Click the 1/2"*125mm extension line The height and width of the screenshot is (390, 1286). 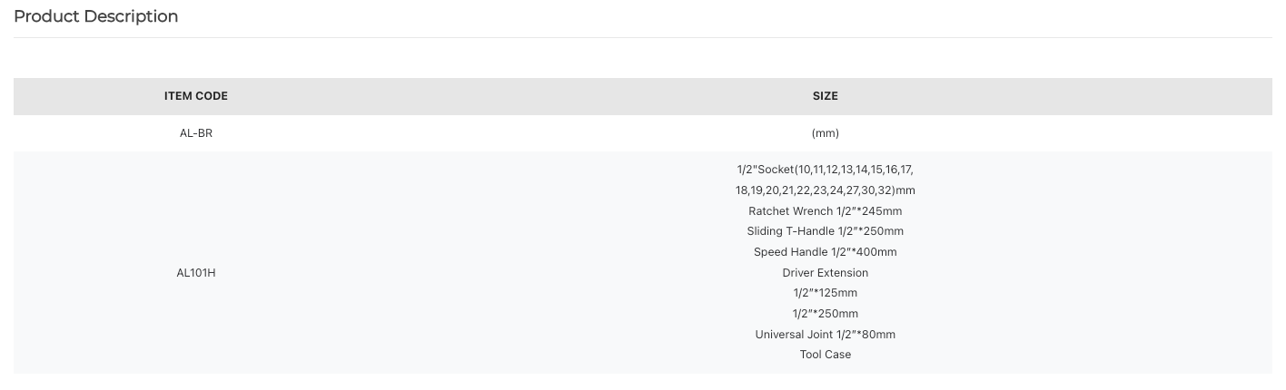click(825, 293)
